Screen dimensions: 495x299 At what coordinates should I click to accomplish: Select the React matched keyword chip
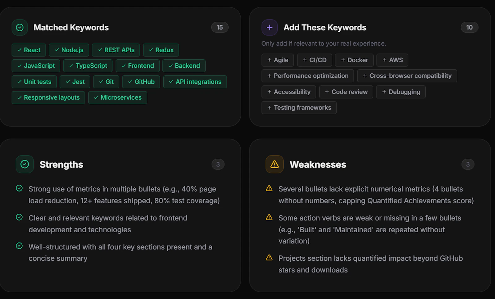29,50
